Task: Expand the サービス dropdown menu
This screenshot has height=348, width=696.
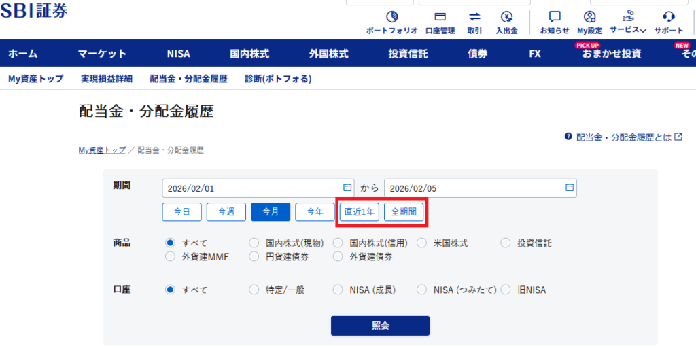Action: [x=628, y=30]
